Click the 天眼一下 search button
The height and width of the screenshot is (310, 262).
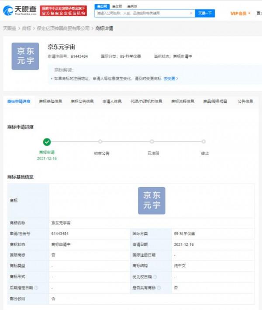(x=205, y=13)
